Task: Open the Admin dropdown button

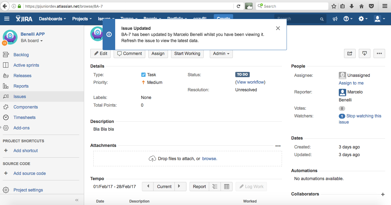Action: tap(221, 53)
